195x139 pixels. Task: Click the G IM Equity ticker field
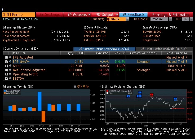click(19, 15)
